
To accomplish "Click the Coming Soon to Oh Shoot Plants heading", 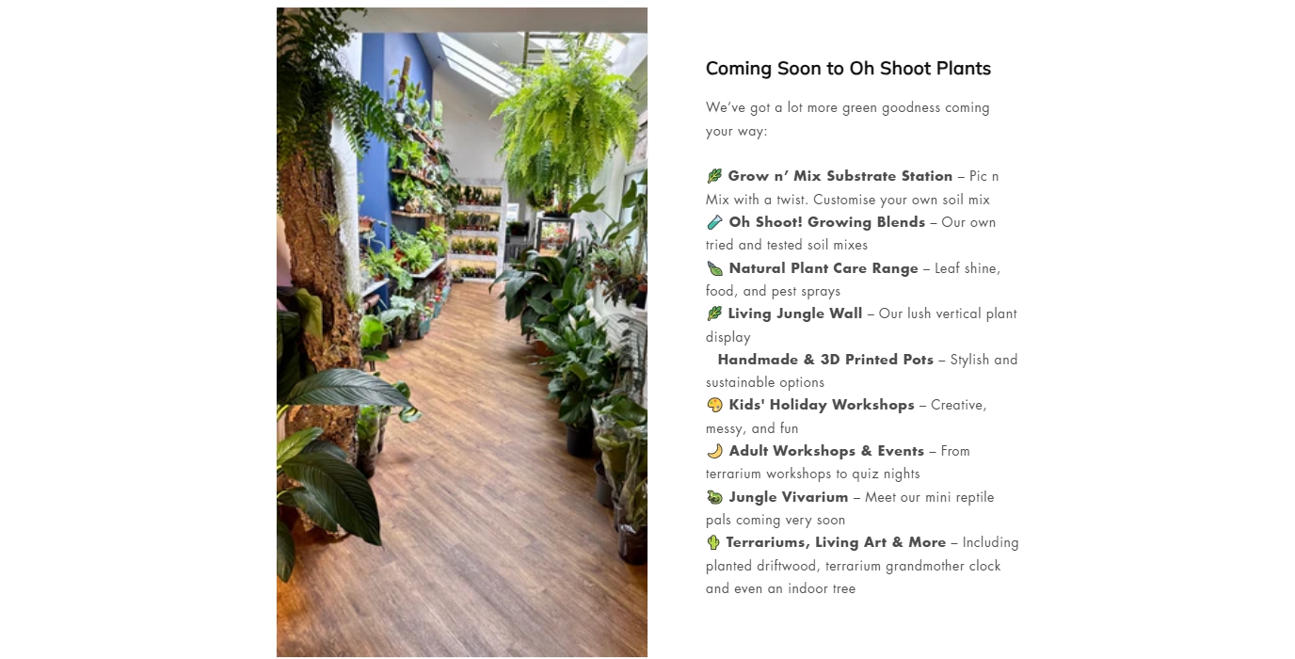I will 848,68.
